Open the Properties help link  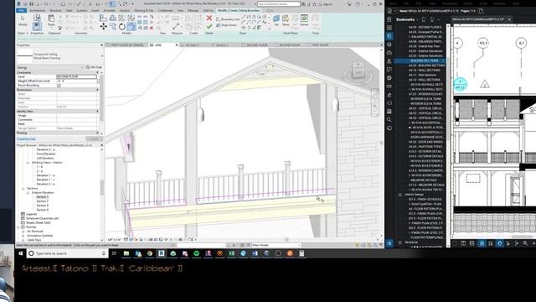pyautogui.click(x=26, y=139)
